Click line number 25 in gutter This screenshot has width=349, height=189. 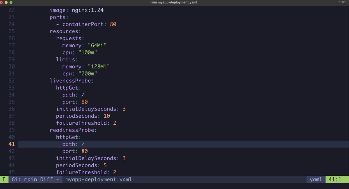coord(11,31)
